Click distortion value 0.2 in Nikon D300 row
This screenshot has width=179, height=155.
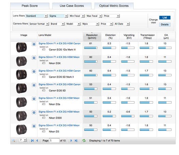(109, 112)
